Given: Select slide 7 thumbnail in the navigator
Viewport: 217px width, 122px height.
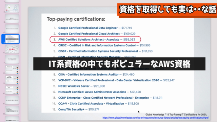Looking at the screenshot, I should [12, 60].
